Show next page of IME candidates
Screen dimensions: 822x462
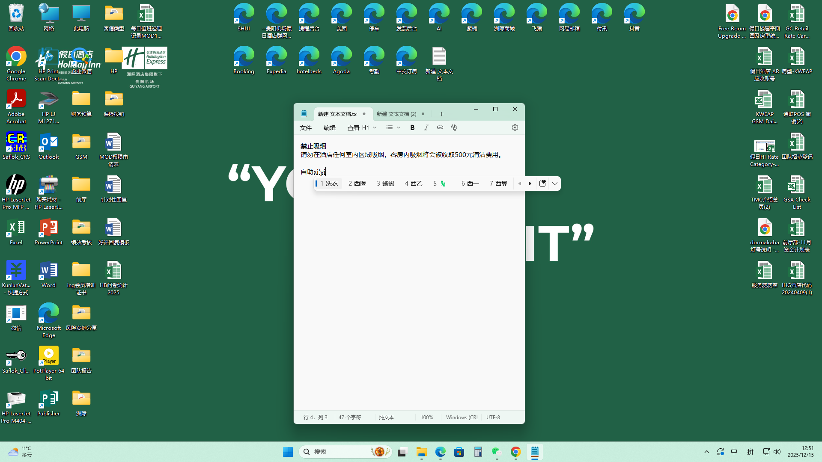coord(530,184)
